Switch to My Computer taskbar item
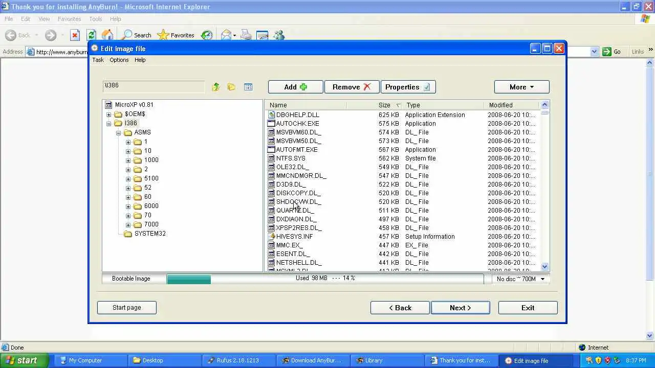 click(90, 360)
